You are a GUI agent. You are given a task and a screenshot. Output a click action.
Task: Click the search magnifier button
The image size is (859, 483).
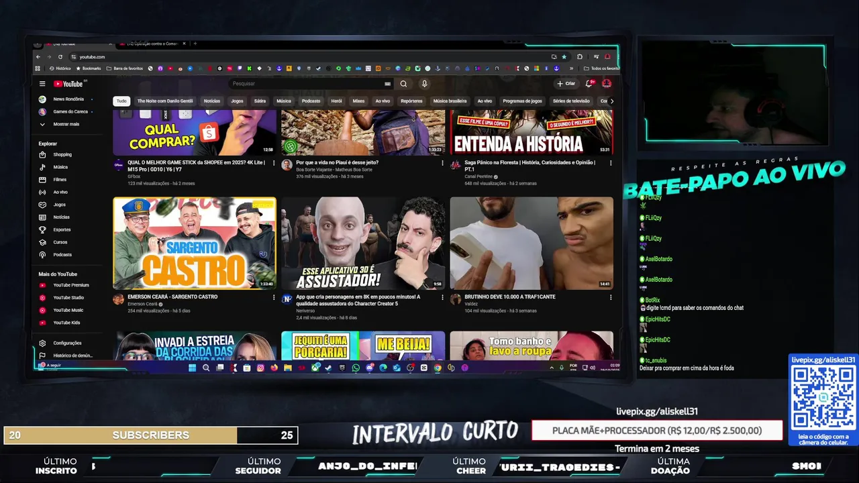click(x=403, y=84)
